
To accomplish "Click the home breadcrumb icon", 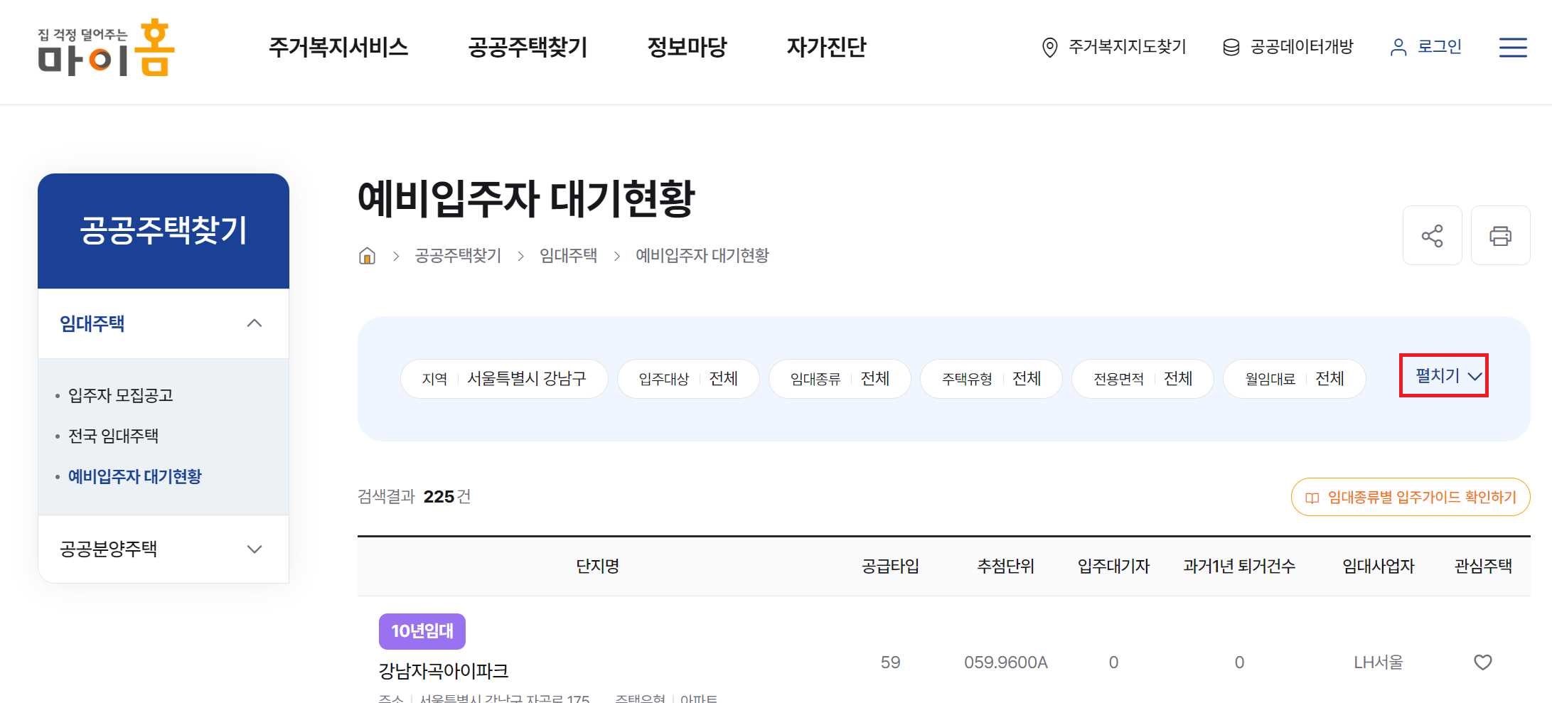I will pos(367,256).
